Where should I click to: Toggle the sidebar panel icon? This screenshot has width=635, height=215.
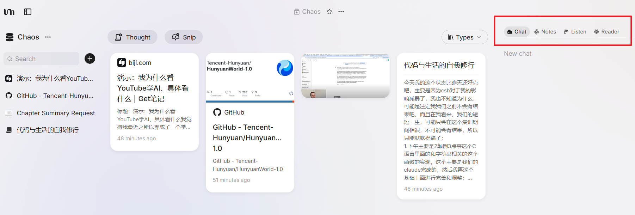tap(27, 12)
